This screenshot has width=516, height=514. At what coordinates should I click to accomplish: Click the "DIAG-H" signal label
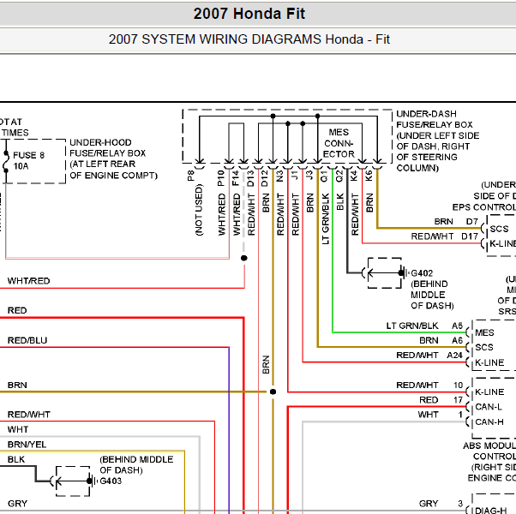[x=491, y=511]
